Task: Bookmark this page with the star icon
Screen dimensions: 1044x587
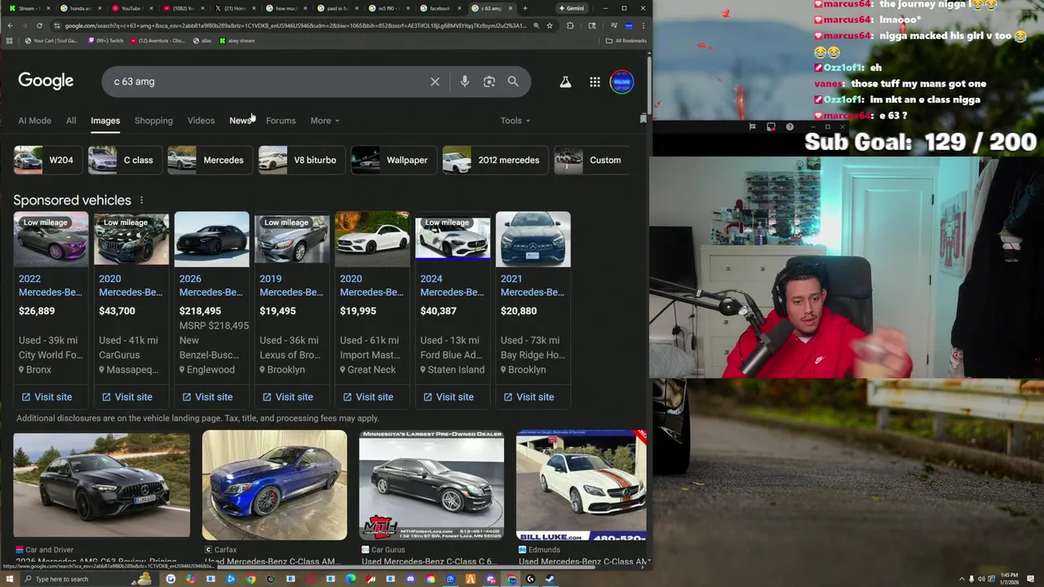Action: 550,25
